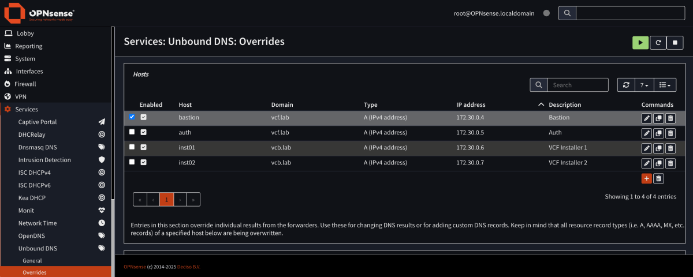Clone the inst02 host override

(658, 163)
